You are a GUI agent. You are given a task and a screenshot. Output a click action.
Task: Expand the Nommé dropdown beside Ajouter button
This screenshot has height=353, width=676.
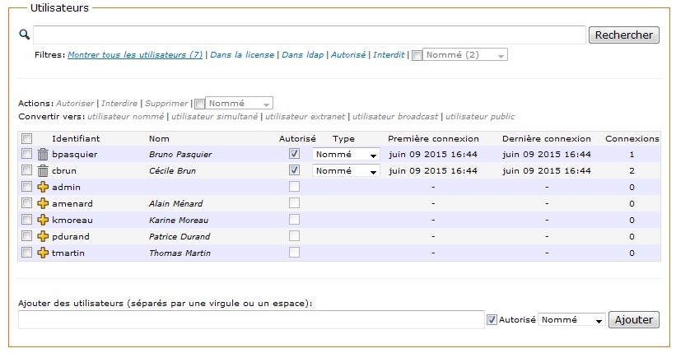(571, 320)
